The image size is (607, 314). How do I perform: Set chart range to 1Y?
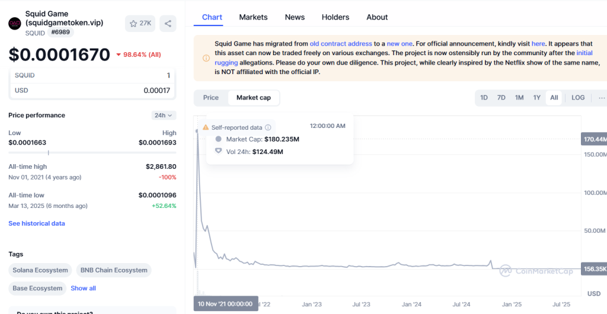click(x=536, y=98)
